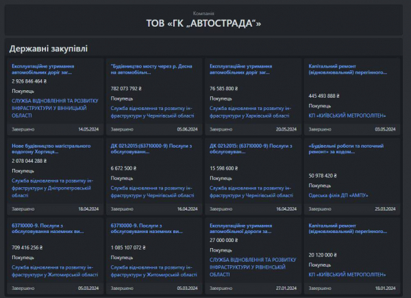
Task: Open the Khortytsia water main construction tender
Action: pos(51,149)
